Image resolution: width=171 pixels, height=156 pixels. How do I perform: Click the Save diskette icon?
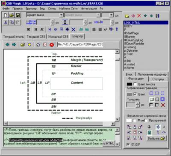[18, 15]
